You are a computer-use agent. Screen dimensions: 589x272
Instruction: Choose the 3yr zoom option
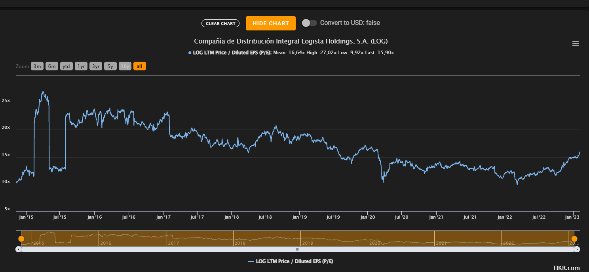[96, 66]
